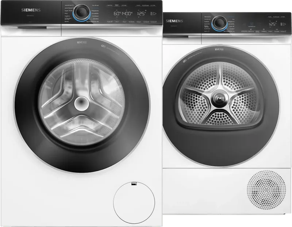Tap the down arrow below the washer's 1:25 time
This screenshot has height=227, width=292.
point(139,17)
